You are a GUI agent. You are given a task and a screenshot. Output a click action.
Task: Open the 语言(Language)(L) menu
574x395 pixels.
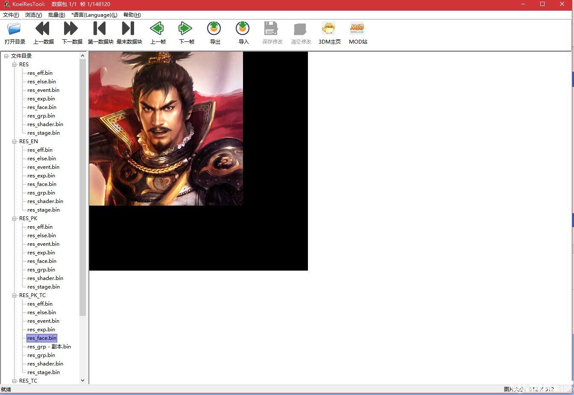click(94, 15)
